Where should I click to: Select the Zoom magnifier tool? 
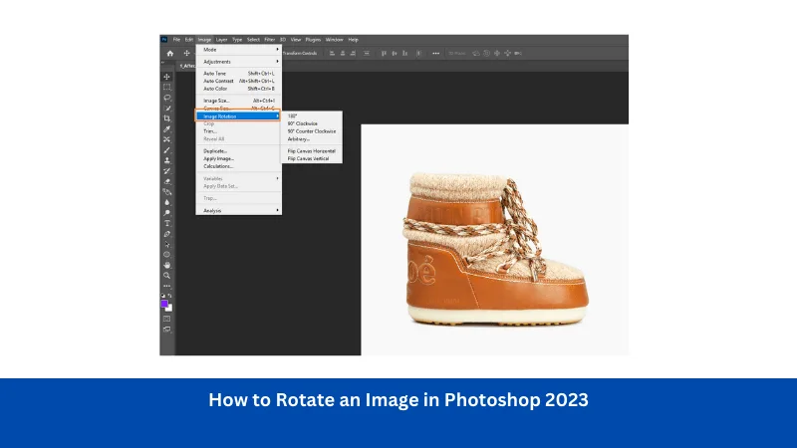coord(166,276)
